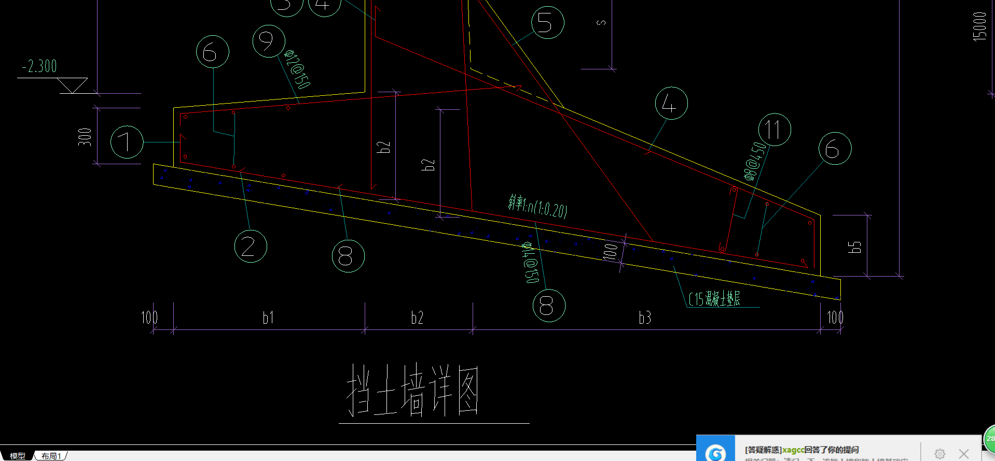Select callout circle number 5
This screenshot has height=461, width=995.
(x=548, y=22)
